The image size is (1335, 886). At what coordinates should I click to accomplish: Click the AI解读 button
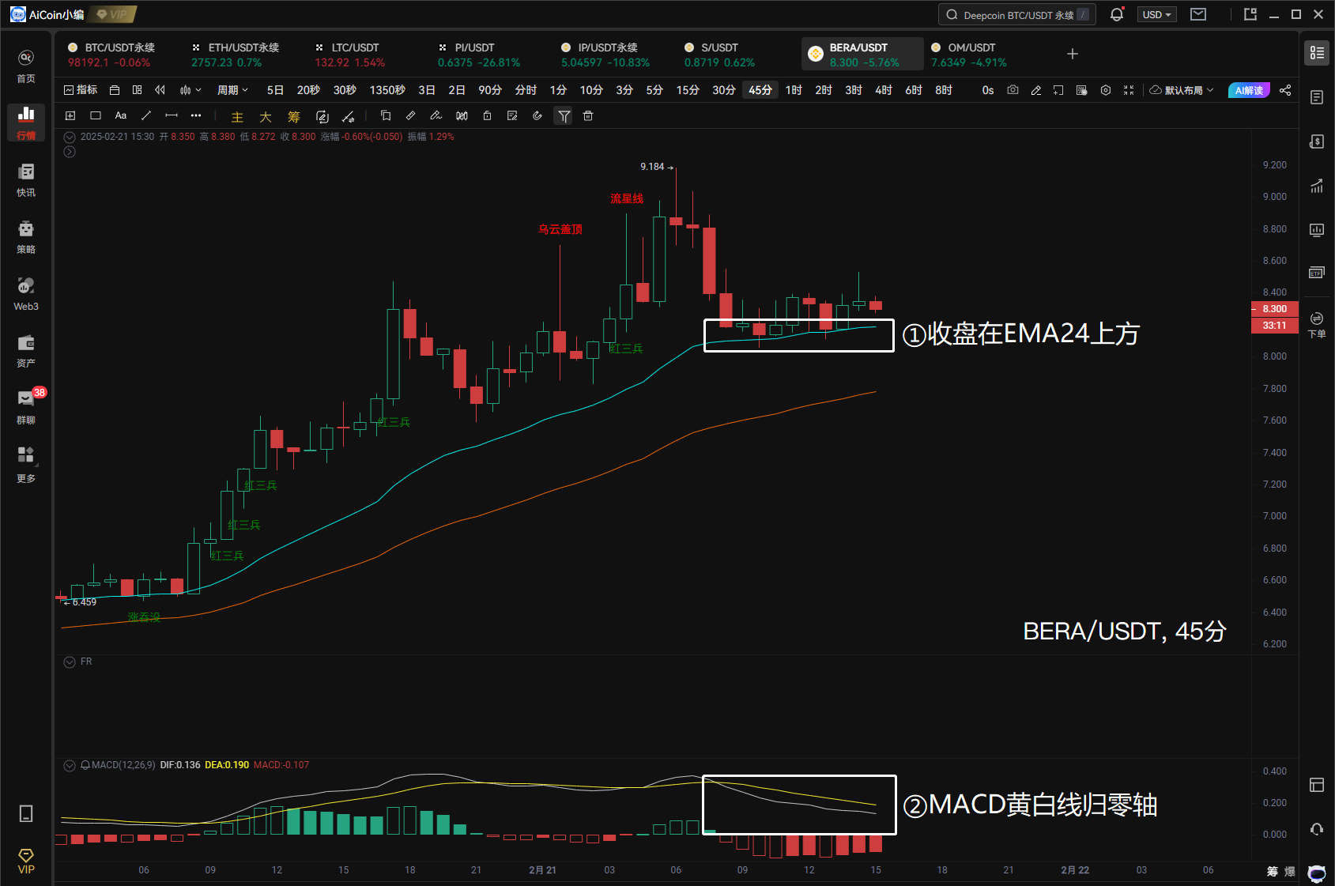(1249, 90)
